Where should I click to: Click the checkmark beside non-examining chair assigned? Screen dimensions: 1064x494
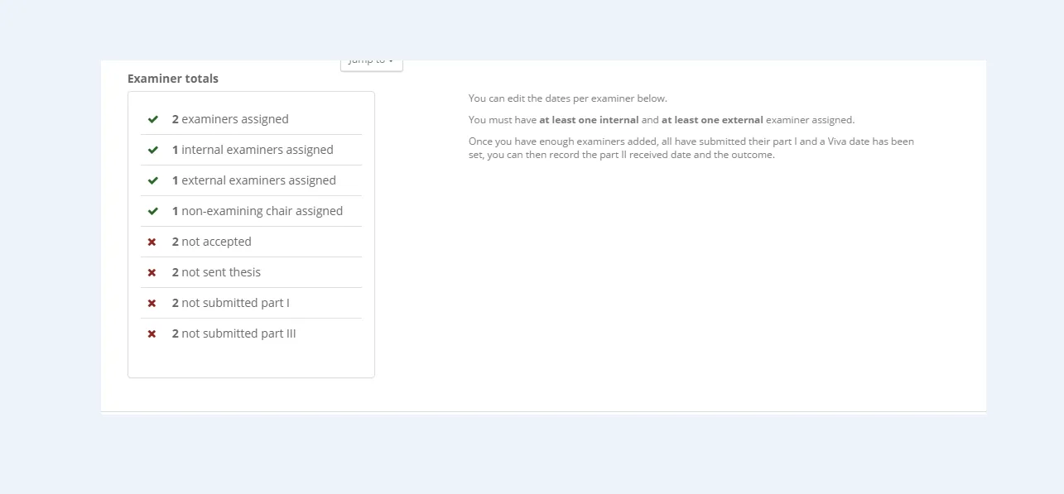coord(152,210)
